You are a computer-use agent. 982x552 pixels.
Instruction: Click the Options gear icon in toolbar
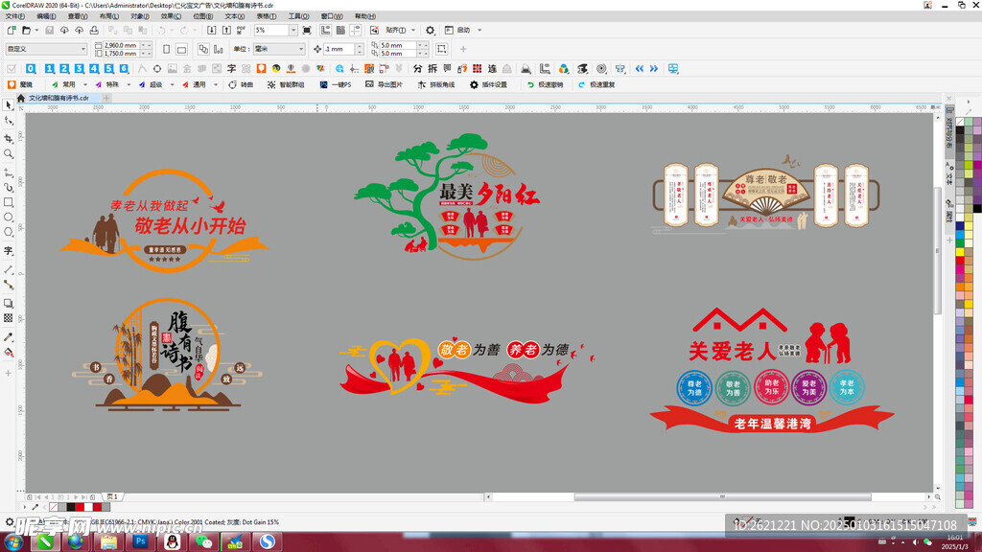pyautogui.click(x=430, y=31)
